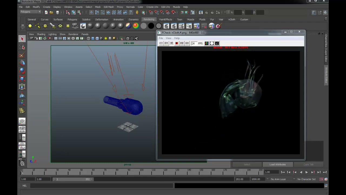Toggle textured checker display in viewport
This screenshot has width=346, height=195.
(101, 38)
